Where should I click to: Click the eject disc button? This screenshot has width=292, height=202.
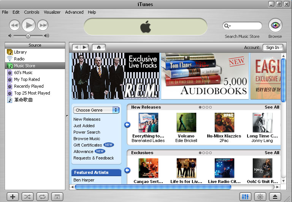275,197
